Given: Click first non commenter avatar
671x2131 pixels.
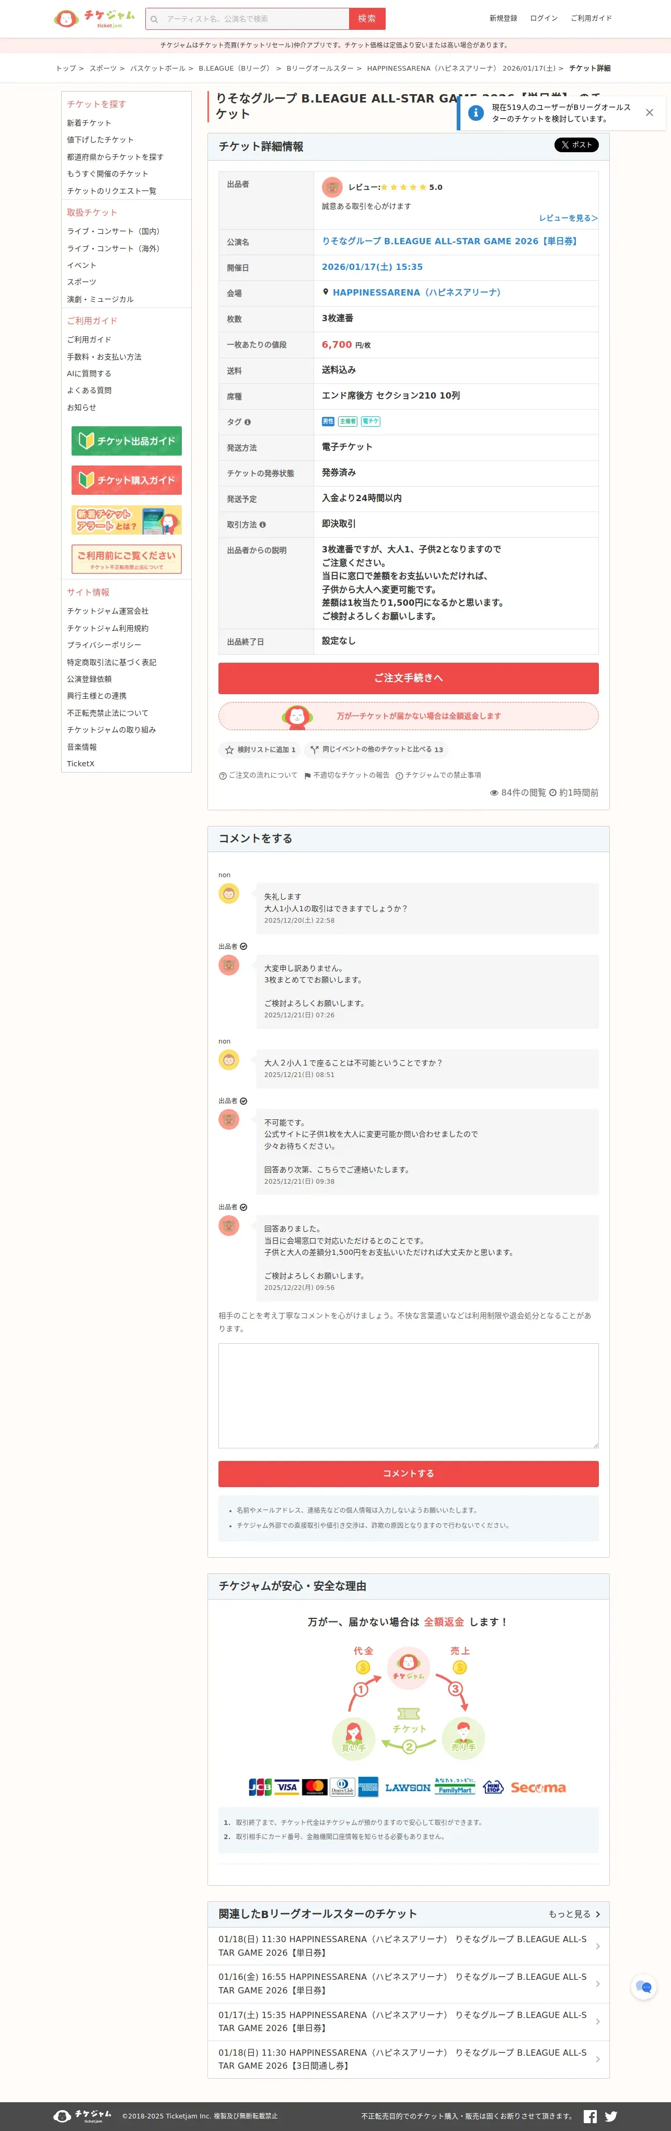Looking at the screenshot, I should pyautogui.click(x=229, y=893).
